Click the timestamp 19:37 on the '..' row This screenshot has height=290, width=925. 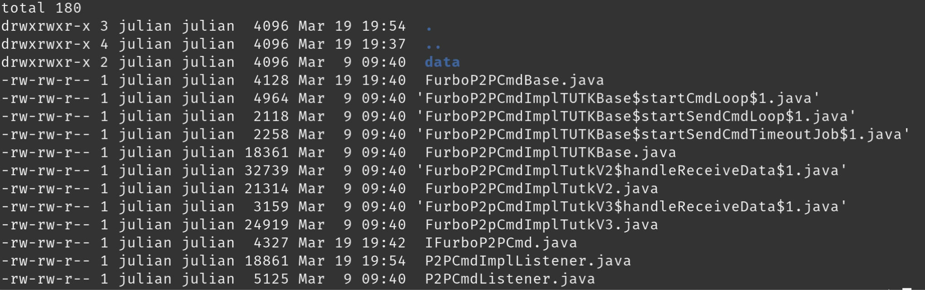coord(383,44)
